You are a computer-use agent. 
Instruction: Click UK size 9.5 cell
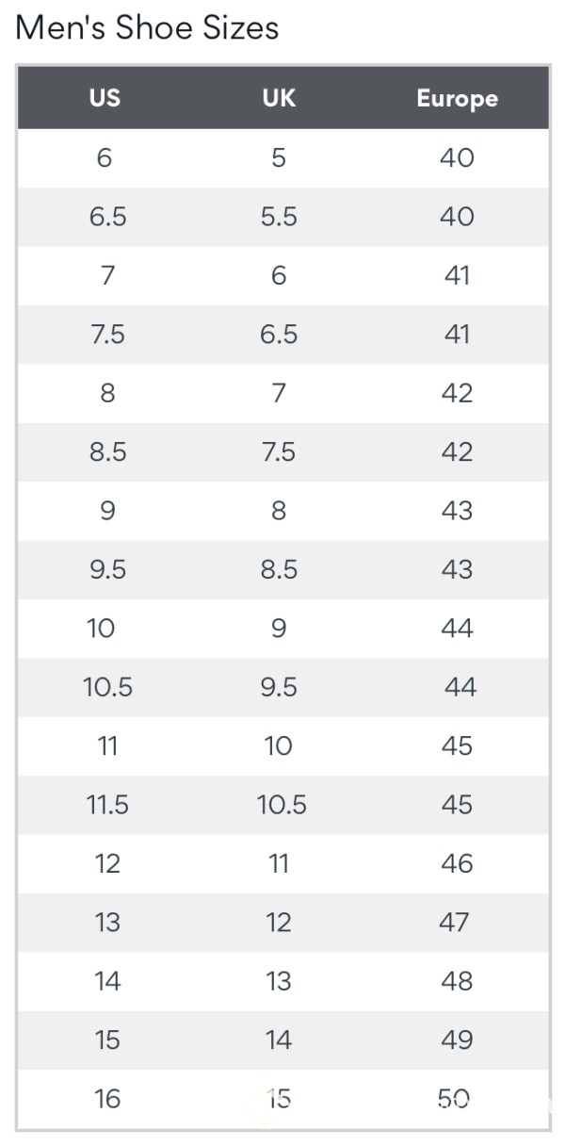coord(279,687)
